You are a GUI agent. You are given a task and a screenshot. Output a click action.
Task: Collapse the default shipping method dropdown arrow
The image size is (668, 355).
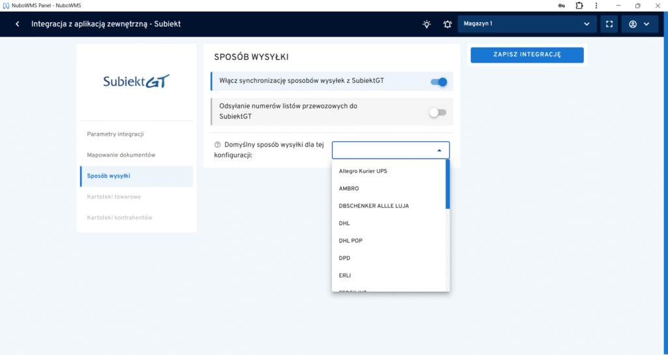coord(439,150)
